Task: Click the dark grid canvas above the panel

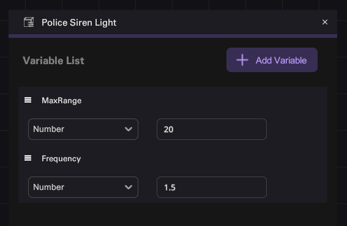Action: pos(173,4)
